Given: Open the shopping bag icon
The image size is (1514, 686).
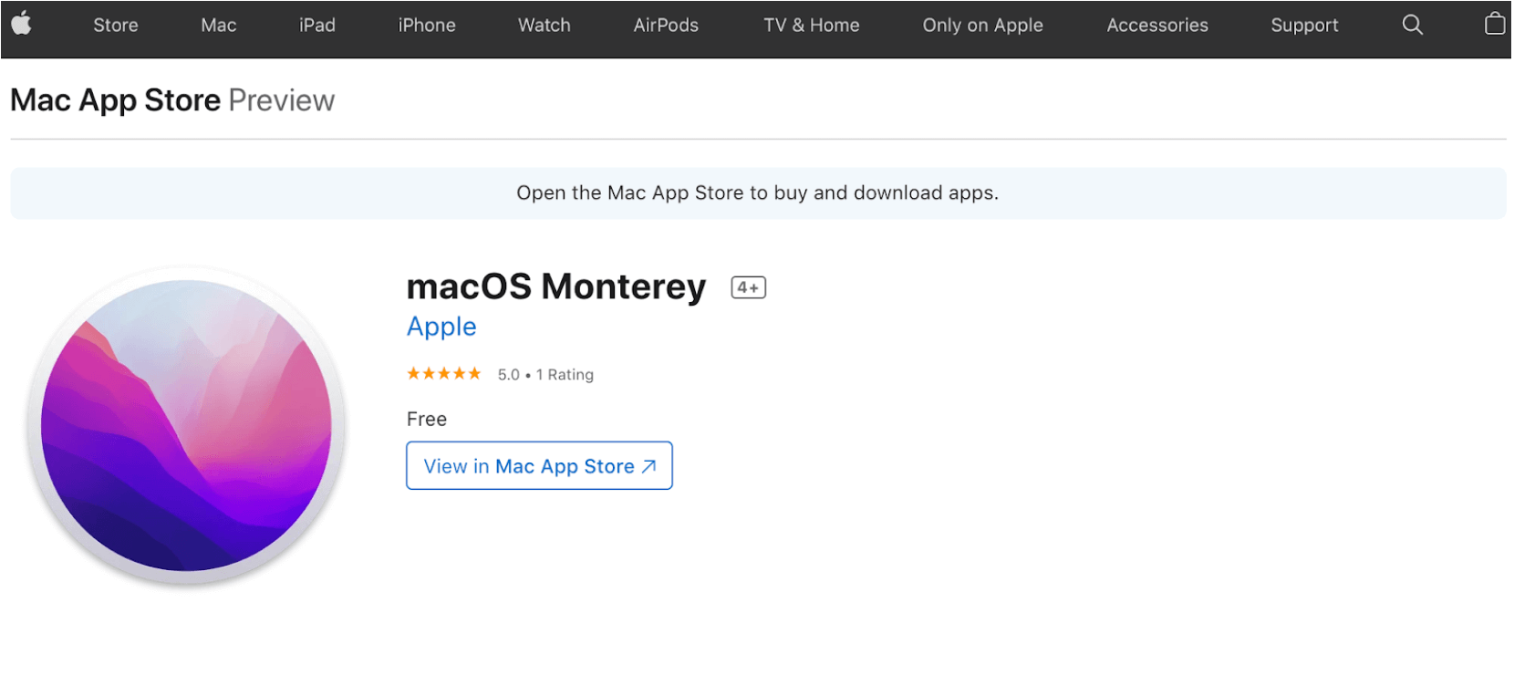Looking at the screenshot, I should (x=1494, y=24).
